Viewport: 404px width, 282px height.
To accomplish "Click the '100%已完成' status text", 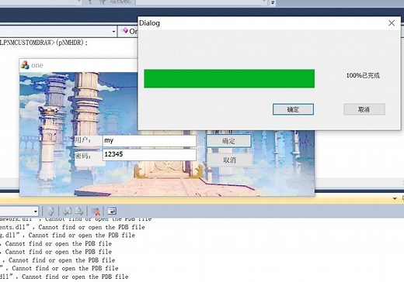I will coord(363,75).
